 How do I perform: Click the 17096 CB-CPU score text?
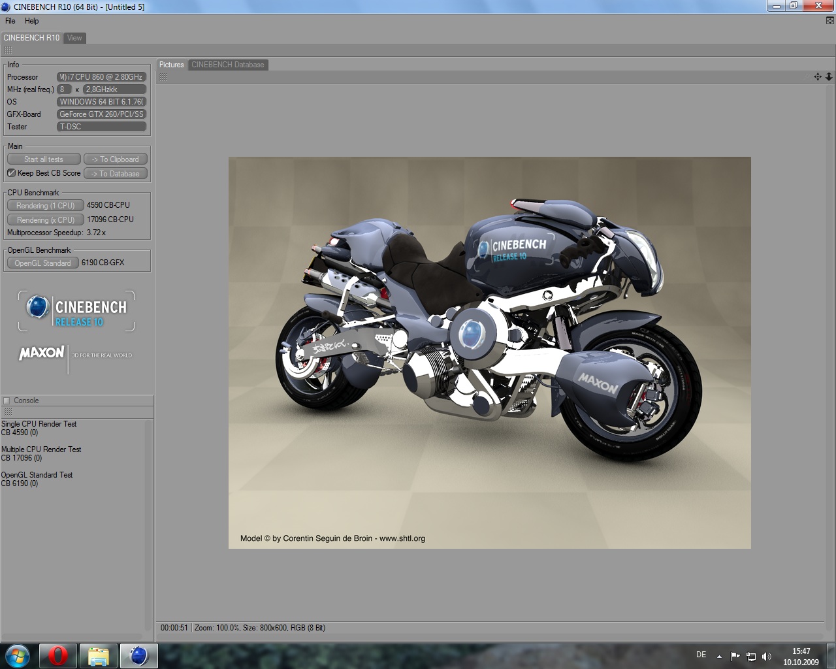[x=110, y=220]
